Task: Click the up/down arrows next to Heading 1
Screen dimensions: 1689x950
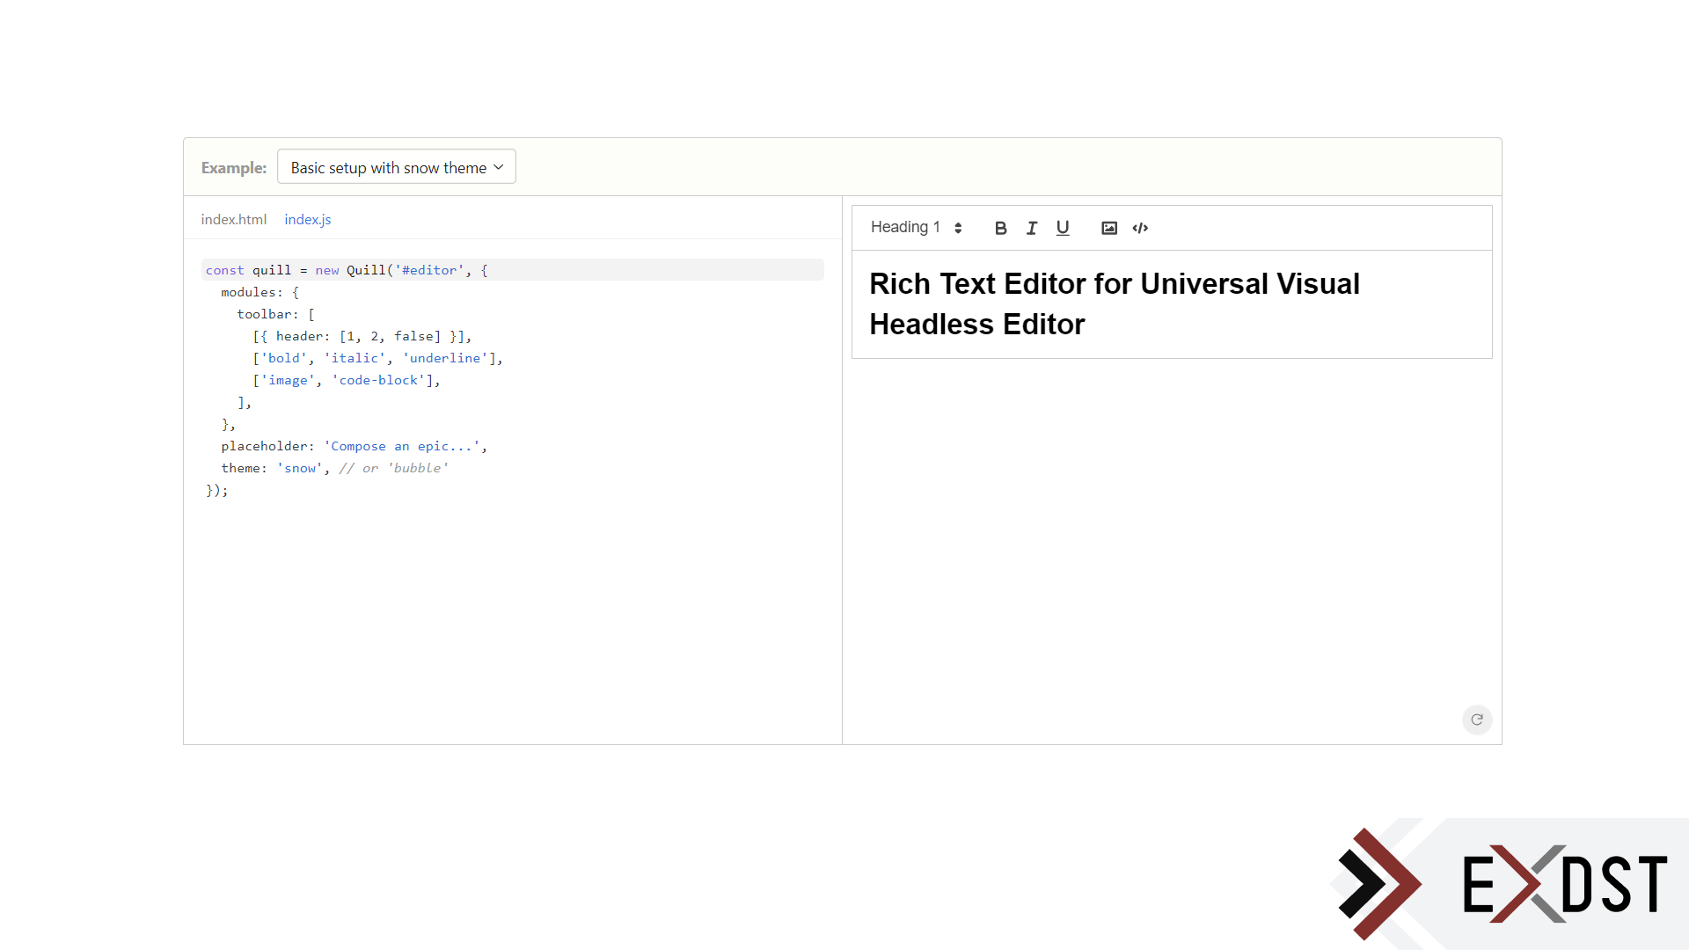Action: point(958,228)
